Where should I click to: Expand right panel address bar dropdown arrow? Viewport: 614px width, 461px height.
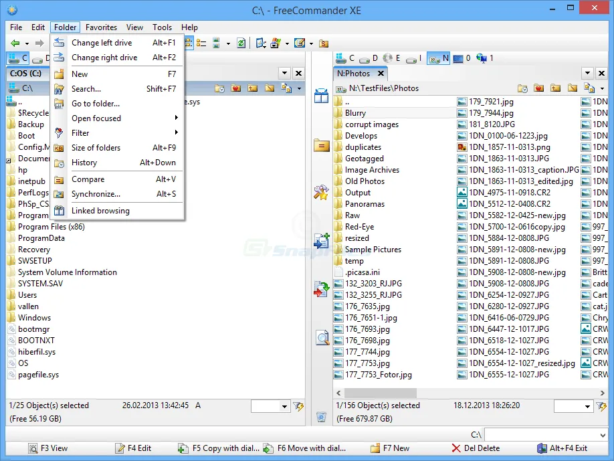point(602,88)
